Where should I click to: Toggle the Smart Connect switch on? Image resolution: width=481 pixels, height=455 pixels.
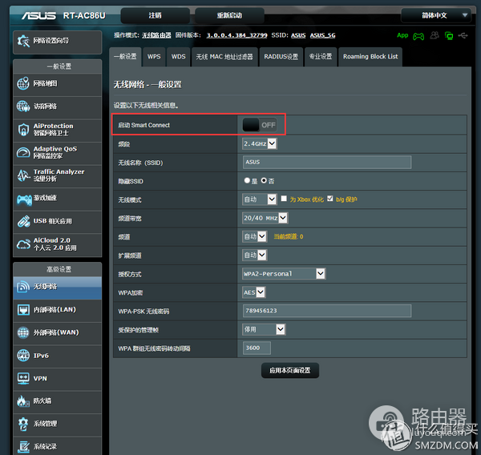coord(260,125)
